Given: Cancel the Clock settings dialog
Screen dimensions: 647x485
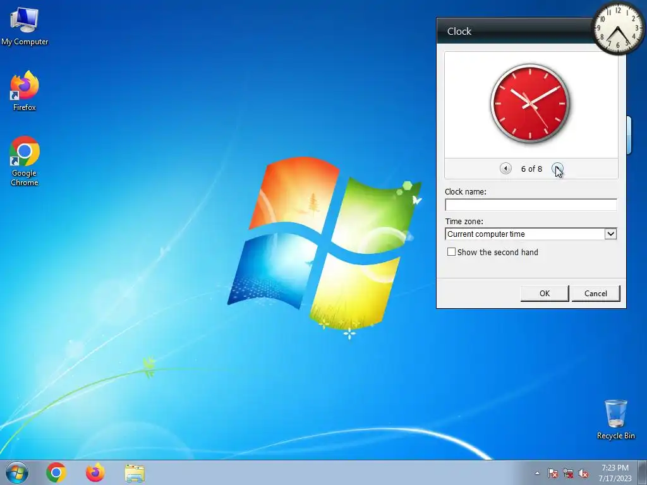Looking at the screenshot, I should click(x=595, y=293).
